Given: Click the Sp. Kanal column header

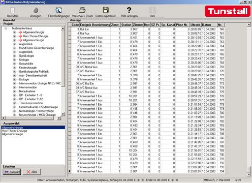Looking at the screenshot, I should pyautogui.click(x=168, y=25).
